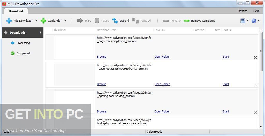Image resolution: width=265 pixels, height=136 pixels.
Task: Click Browse for fighting-cock-vs-dog download
Action: (102, 111)
